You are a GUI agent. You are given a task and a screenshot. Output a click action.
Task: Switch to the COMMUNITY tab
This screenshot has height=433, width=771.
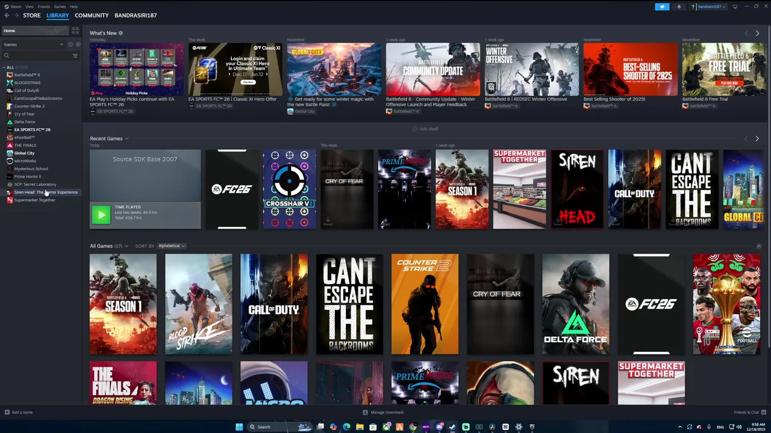(x=92, y=16)
